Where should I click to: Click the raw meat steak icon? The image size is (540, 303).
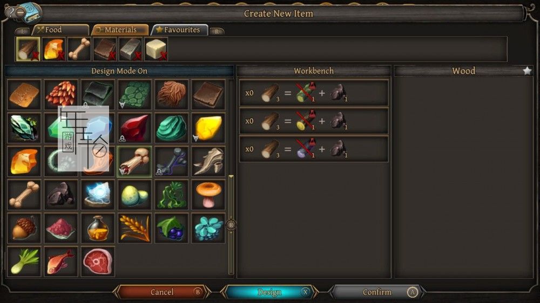click(98, 261)
